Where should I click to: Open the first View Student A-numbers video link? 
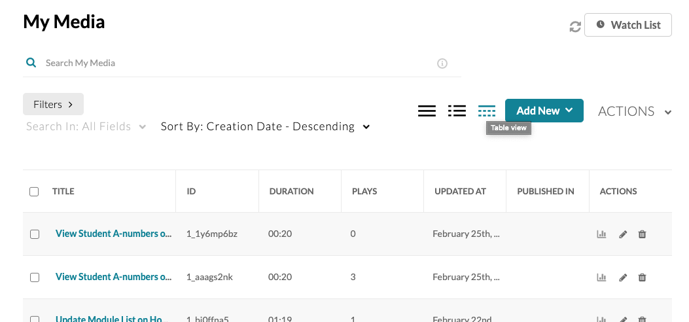click(x=113, y=234)
